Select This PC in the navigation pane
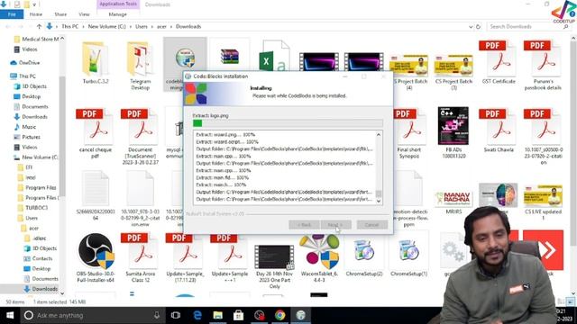Image resolution: width=577 pixels, height=324 pixels. click(x=23, y=76)
